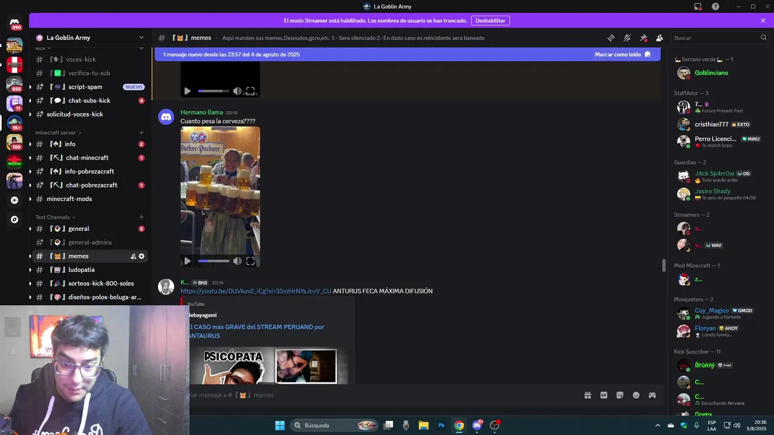
Task: Open the voces-kick channel
Action: tap(90, 59)
